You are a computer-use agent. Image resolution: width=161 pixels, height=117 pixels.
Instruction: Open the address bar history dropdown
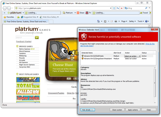[111, 8]
